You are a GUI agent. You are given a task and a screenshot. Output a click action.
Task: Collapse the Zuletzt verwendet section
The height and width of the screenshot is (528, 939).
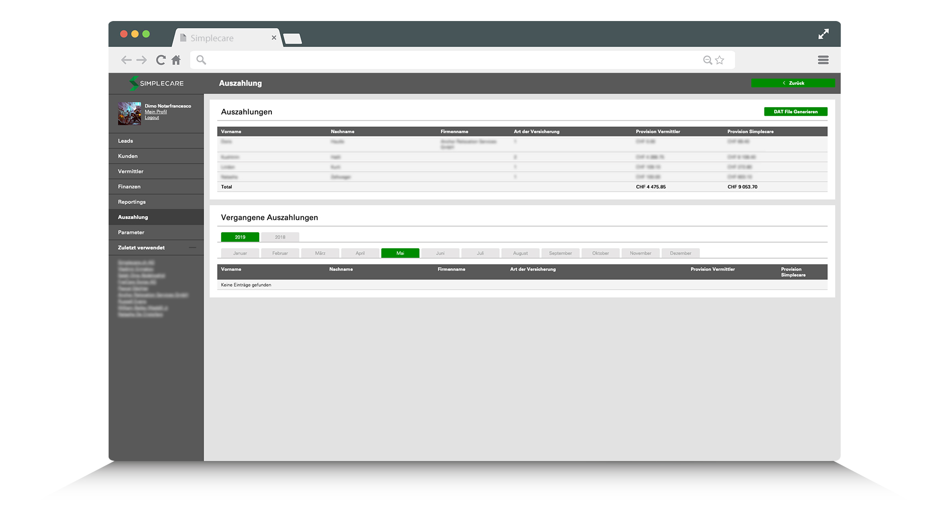click(193, 248)
